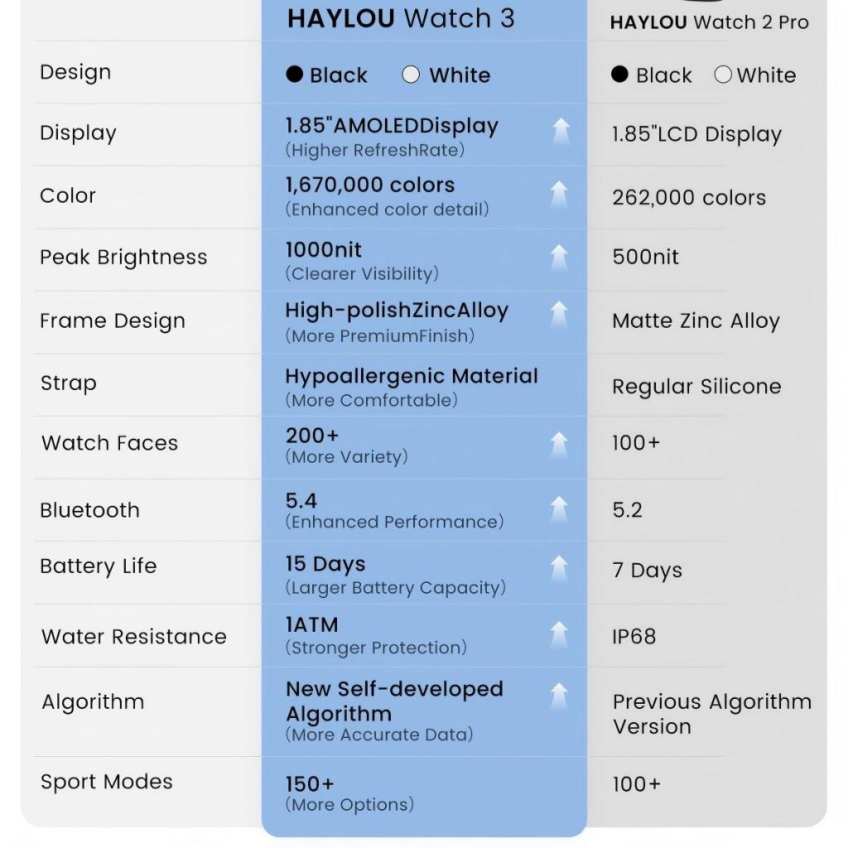
Task: Select White color for HAYLOU Watch 3
Action: pos(411,75)
